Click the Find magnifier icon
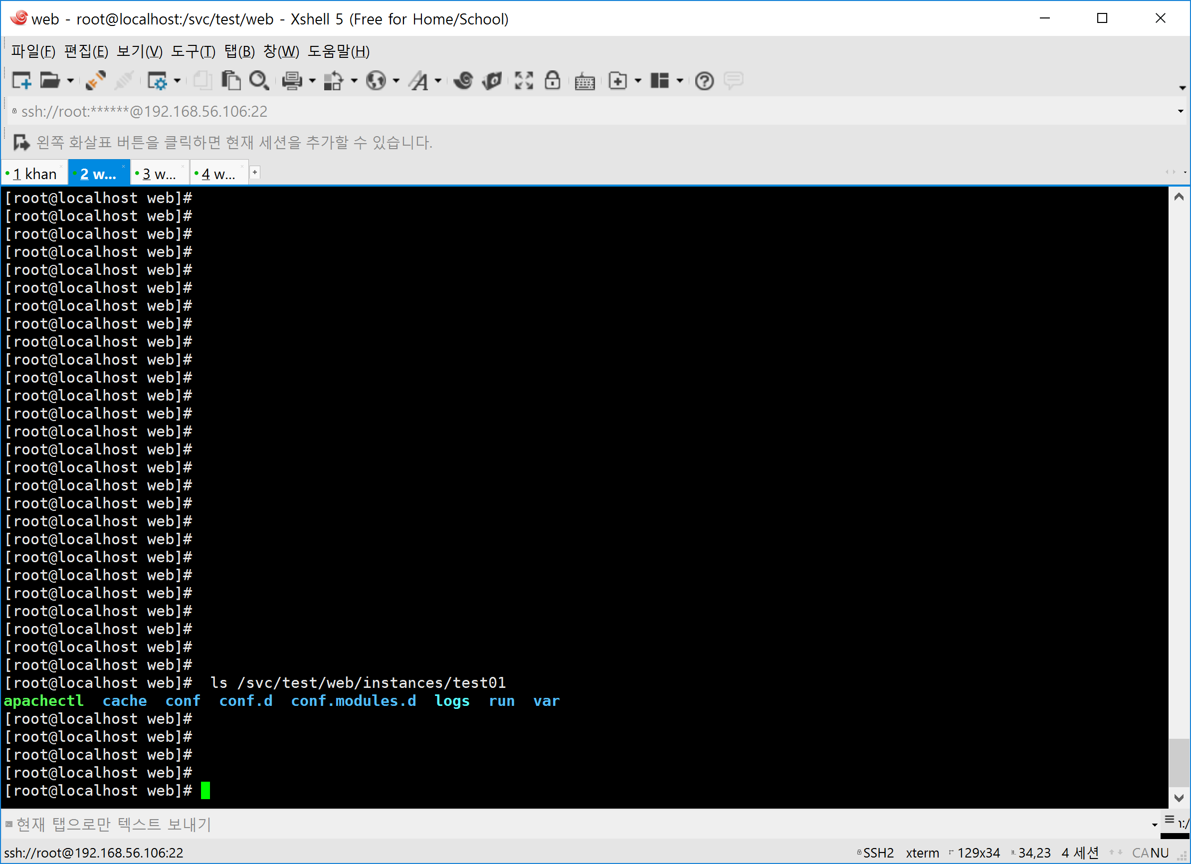The width and height of the screenshot is (1191, 864). pyautogui.click(x=259, y=80)
